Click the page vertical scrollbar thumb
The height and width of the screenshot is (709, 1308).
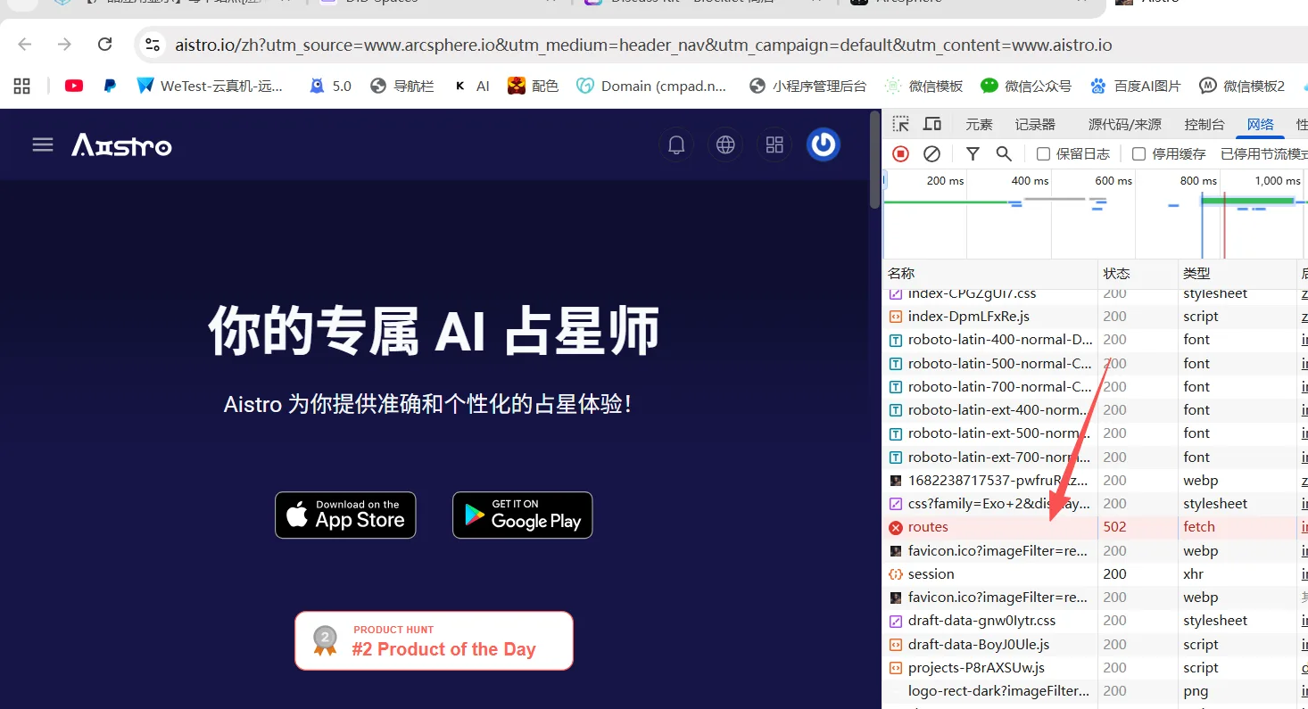point(875,161)
